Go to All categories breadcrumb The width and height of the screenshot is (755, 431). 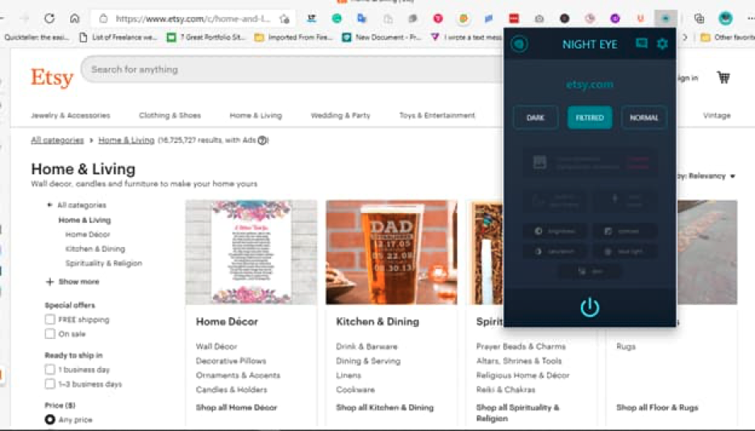(x=57, y=140)
